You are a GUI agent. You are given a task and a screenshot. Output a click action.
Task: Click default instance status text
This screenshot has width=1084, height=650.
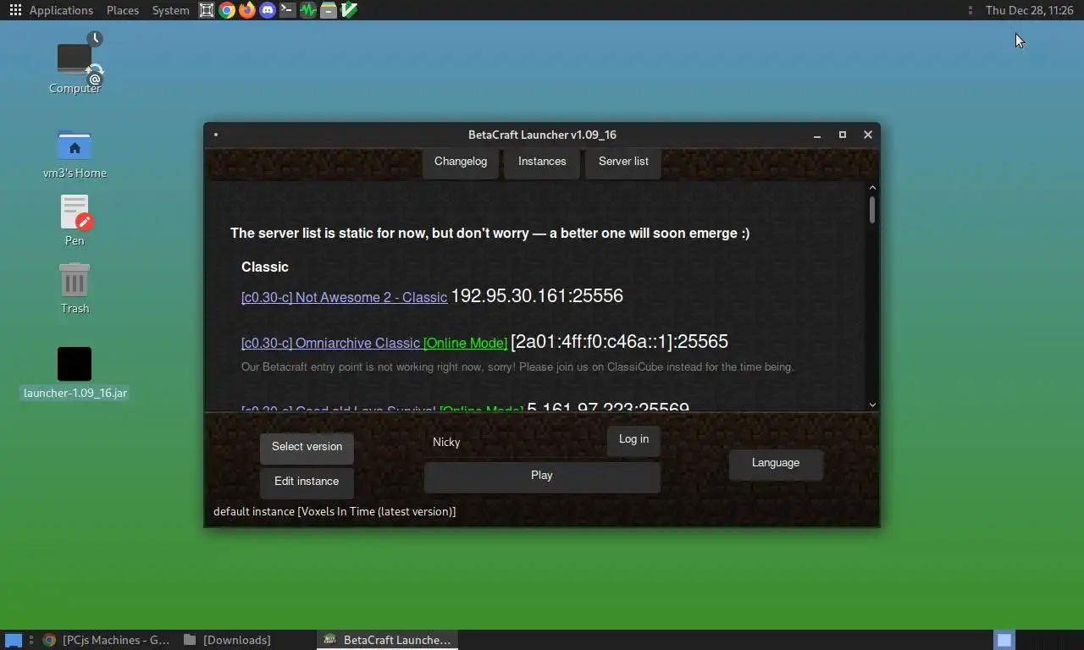tap(335, 511)
